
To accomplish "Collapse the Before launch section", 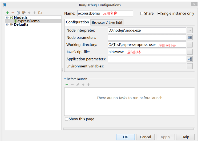I will tap(65, 79).
